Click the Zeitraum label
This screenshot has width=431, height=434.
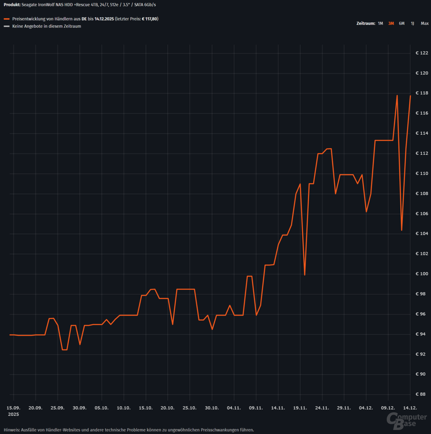tap(365, 23)
